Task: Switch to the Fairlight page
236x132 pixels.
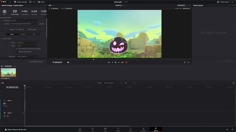Action: [143, 129]
